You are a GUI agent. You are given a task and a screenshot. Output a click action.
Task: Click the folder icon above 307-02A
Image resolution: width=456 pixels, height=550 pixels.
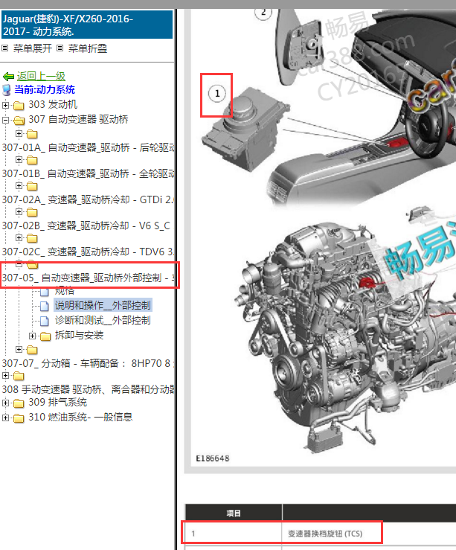pos(32,186)
